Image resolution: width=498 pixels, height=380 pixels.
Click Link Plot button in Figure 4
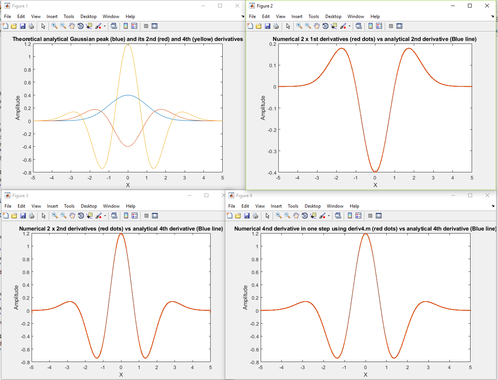tap(338, 216)
